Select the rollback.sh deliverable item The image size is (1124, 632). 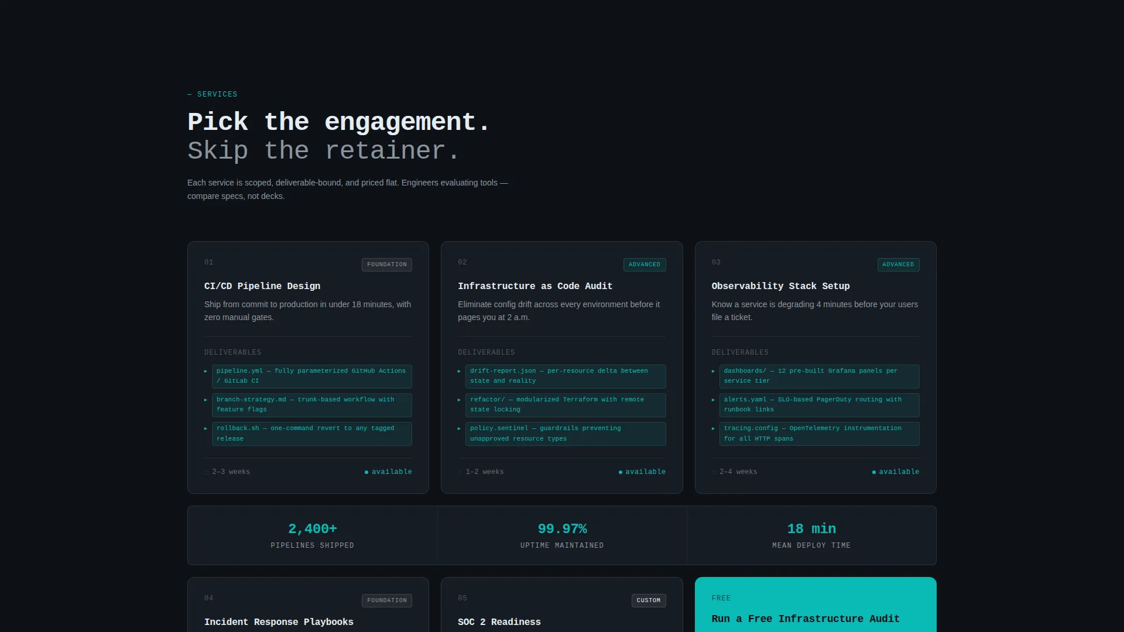(x=311, y=434)
